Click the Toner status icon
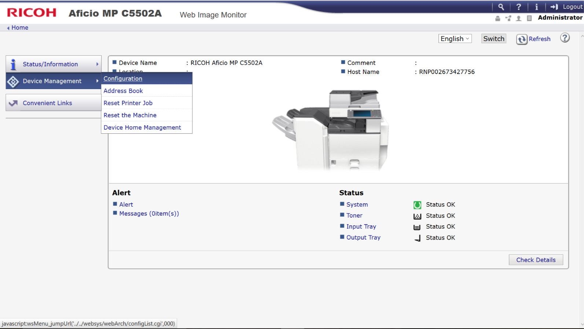This screenshot has height=329, width=584. point(417,216)
